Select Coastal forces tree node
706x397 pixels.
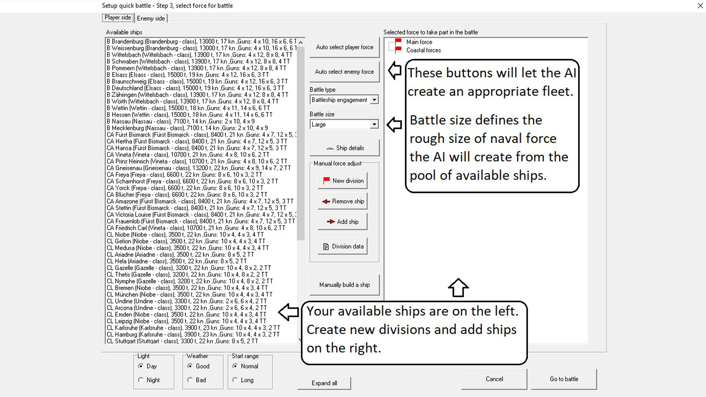(x=423, y=50)
